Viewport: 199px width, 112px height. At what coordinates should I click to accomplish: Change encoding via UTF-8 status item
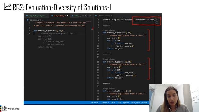(113, 102)
